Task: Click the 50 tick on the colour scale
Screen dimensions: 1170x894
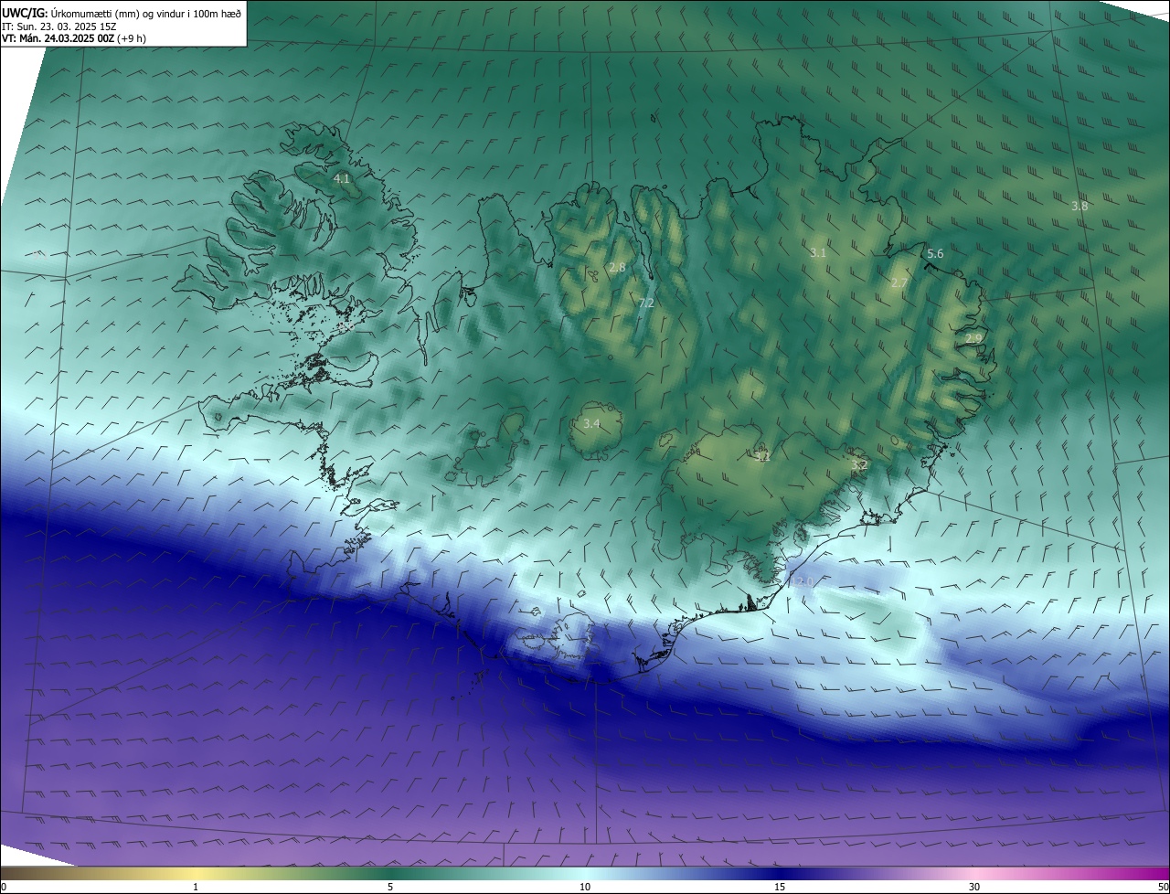Action: point(1163,887)
